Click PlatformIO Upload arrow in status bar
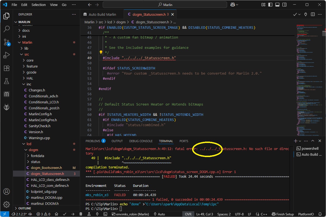Screen dimensions: 326x217 (73, 214)
